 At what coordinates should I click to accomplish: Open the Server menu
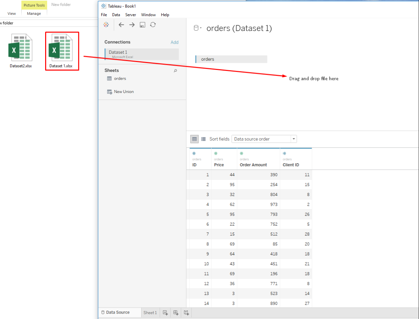(131, 15)
